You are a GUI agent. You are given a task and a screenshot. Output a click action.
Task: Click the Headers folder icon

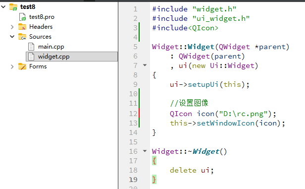[x=22, y=27]
